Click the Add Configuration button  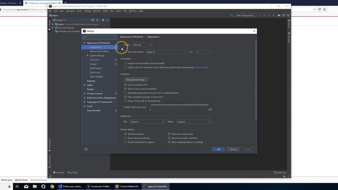[x=246, y=15]
